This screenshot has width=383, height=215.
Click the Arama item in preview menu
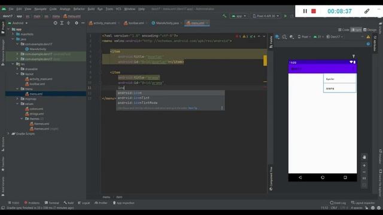[339, 88]
